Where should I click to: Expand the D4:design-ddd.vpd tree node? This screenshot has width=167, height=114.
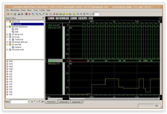coord(7,42)
